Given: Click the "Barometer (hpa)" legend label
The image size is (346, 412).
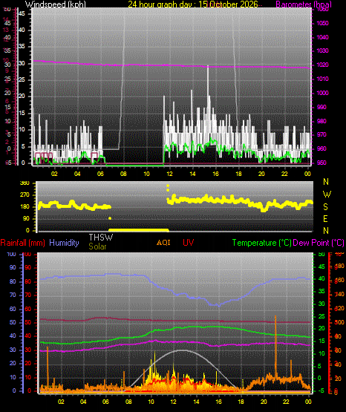Looking at the screenshot, I should [x=304, y=4].
